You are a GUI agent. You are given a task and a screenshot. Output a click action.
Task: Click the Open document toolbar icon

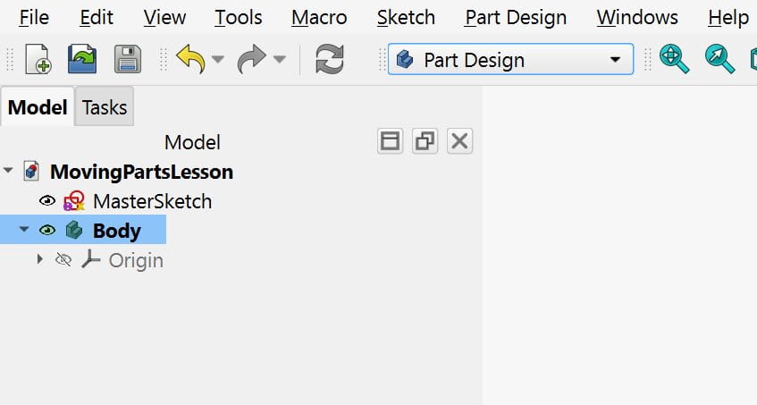pos(84,60)
